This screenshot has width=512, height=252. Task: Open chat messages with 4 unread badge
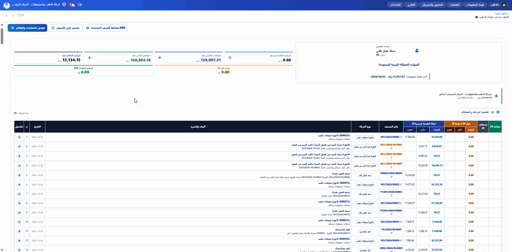click(71, 4)
